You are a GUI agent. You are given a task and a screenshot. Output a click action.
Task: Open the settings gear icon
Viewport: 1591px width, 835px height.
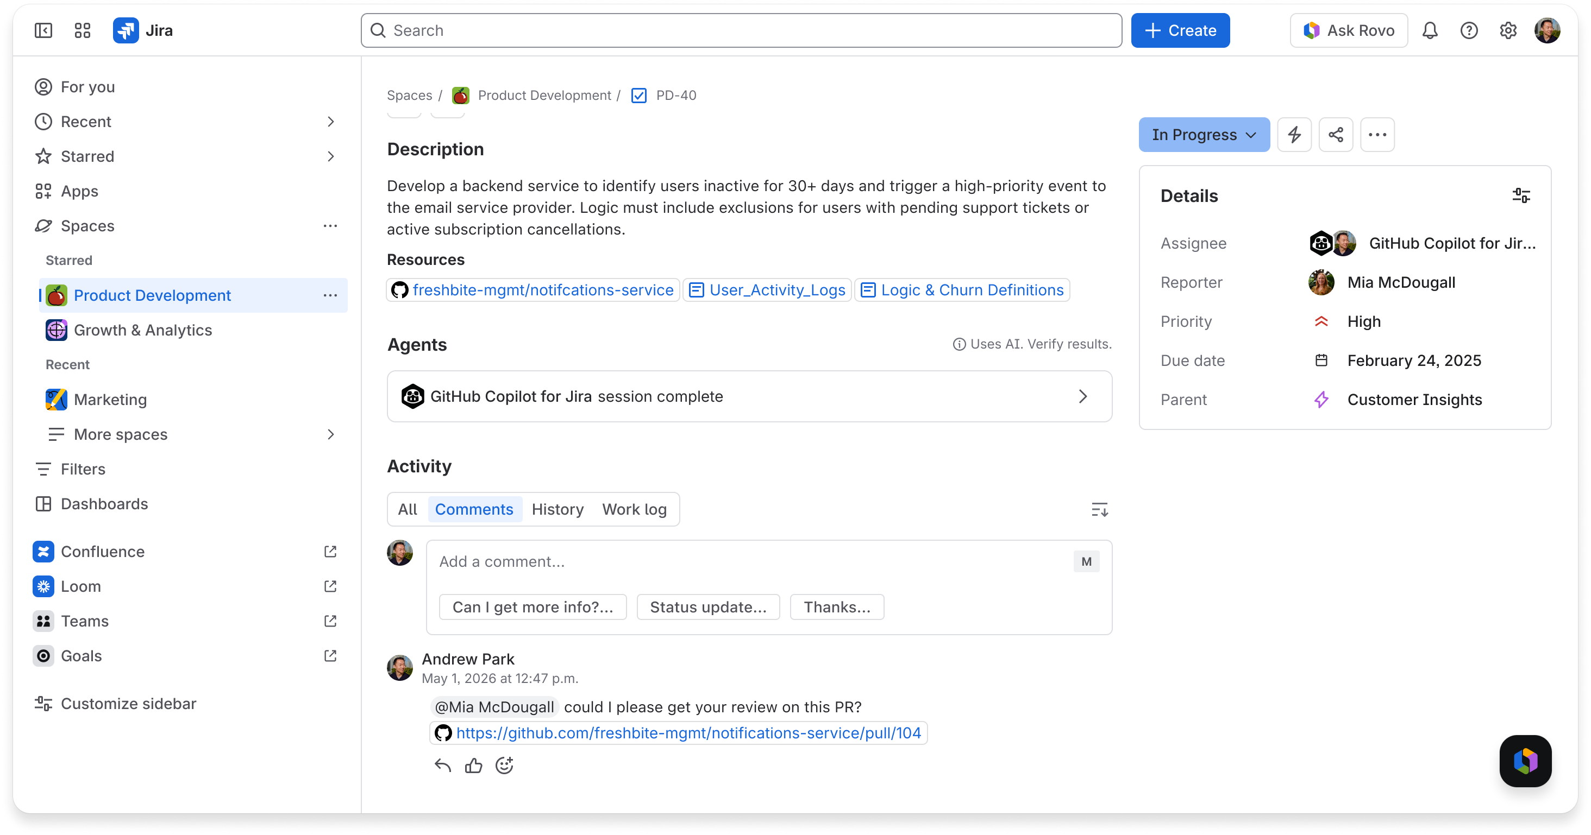point(1508,30)
